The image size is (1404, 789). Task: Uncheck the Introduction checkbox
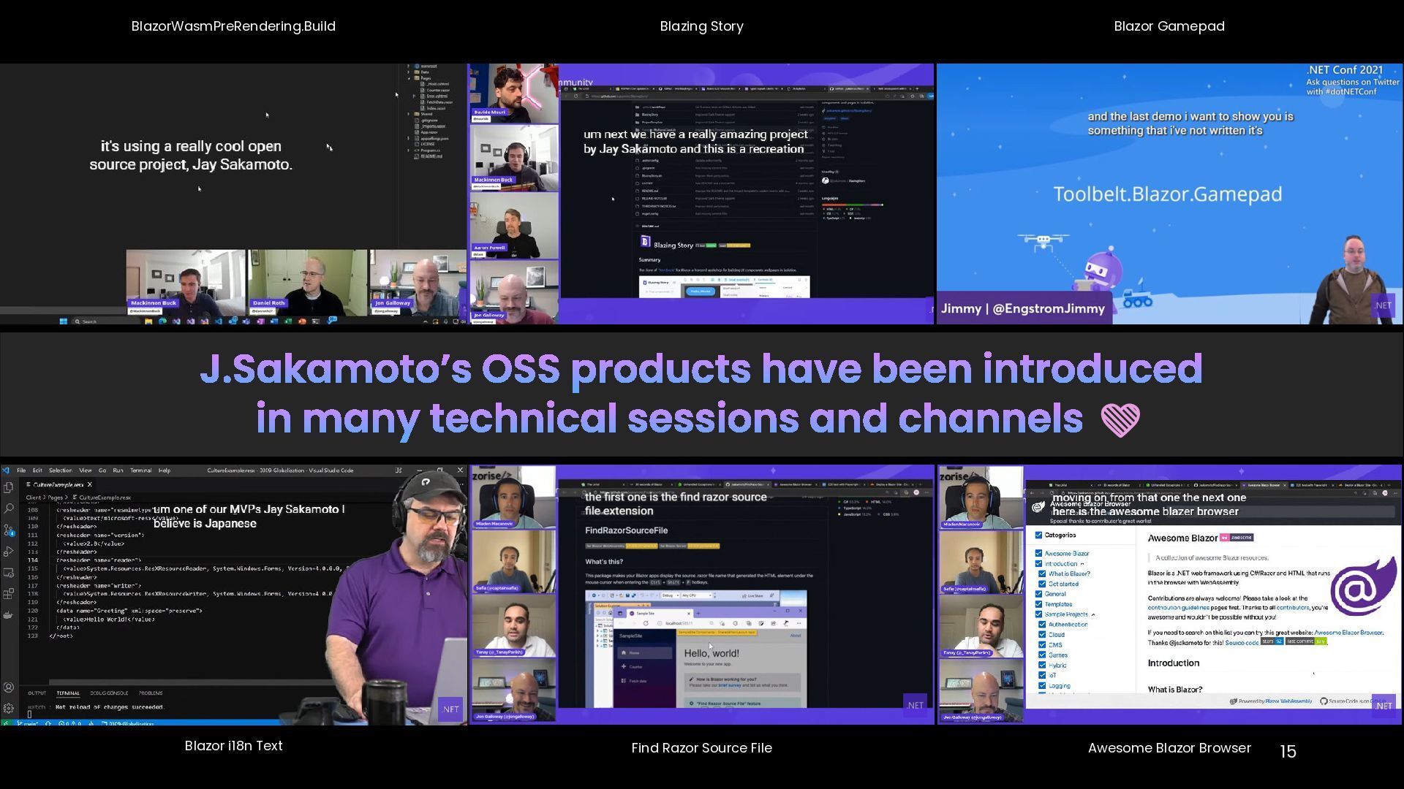pyautogui.click(x=1038, y=563)
